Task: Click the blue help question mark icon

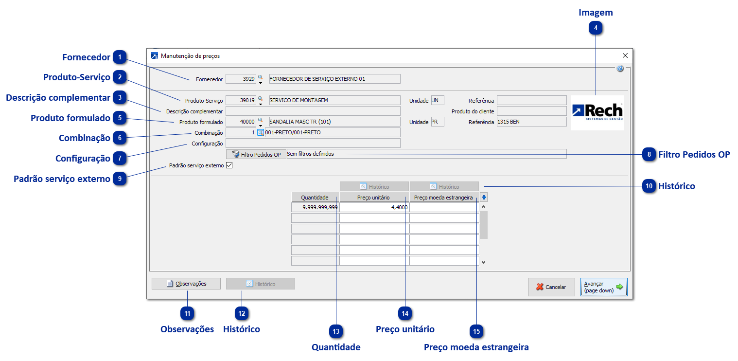Action: [620, 69]
